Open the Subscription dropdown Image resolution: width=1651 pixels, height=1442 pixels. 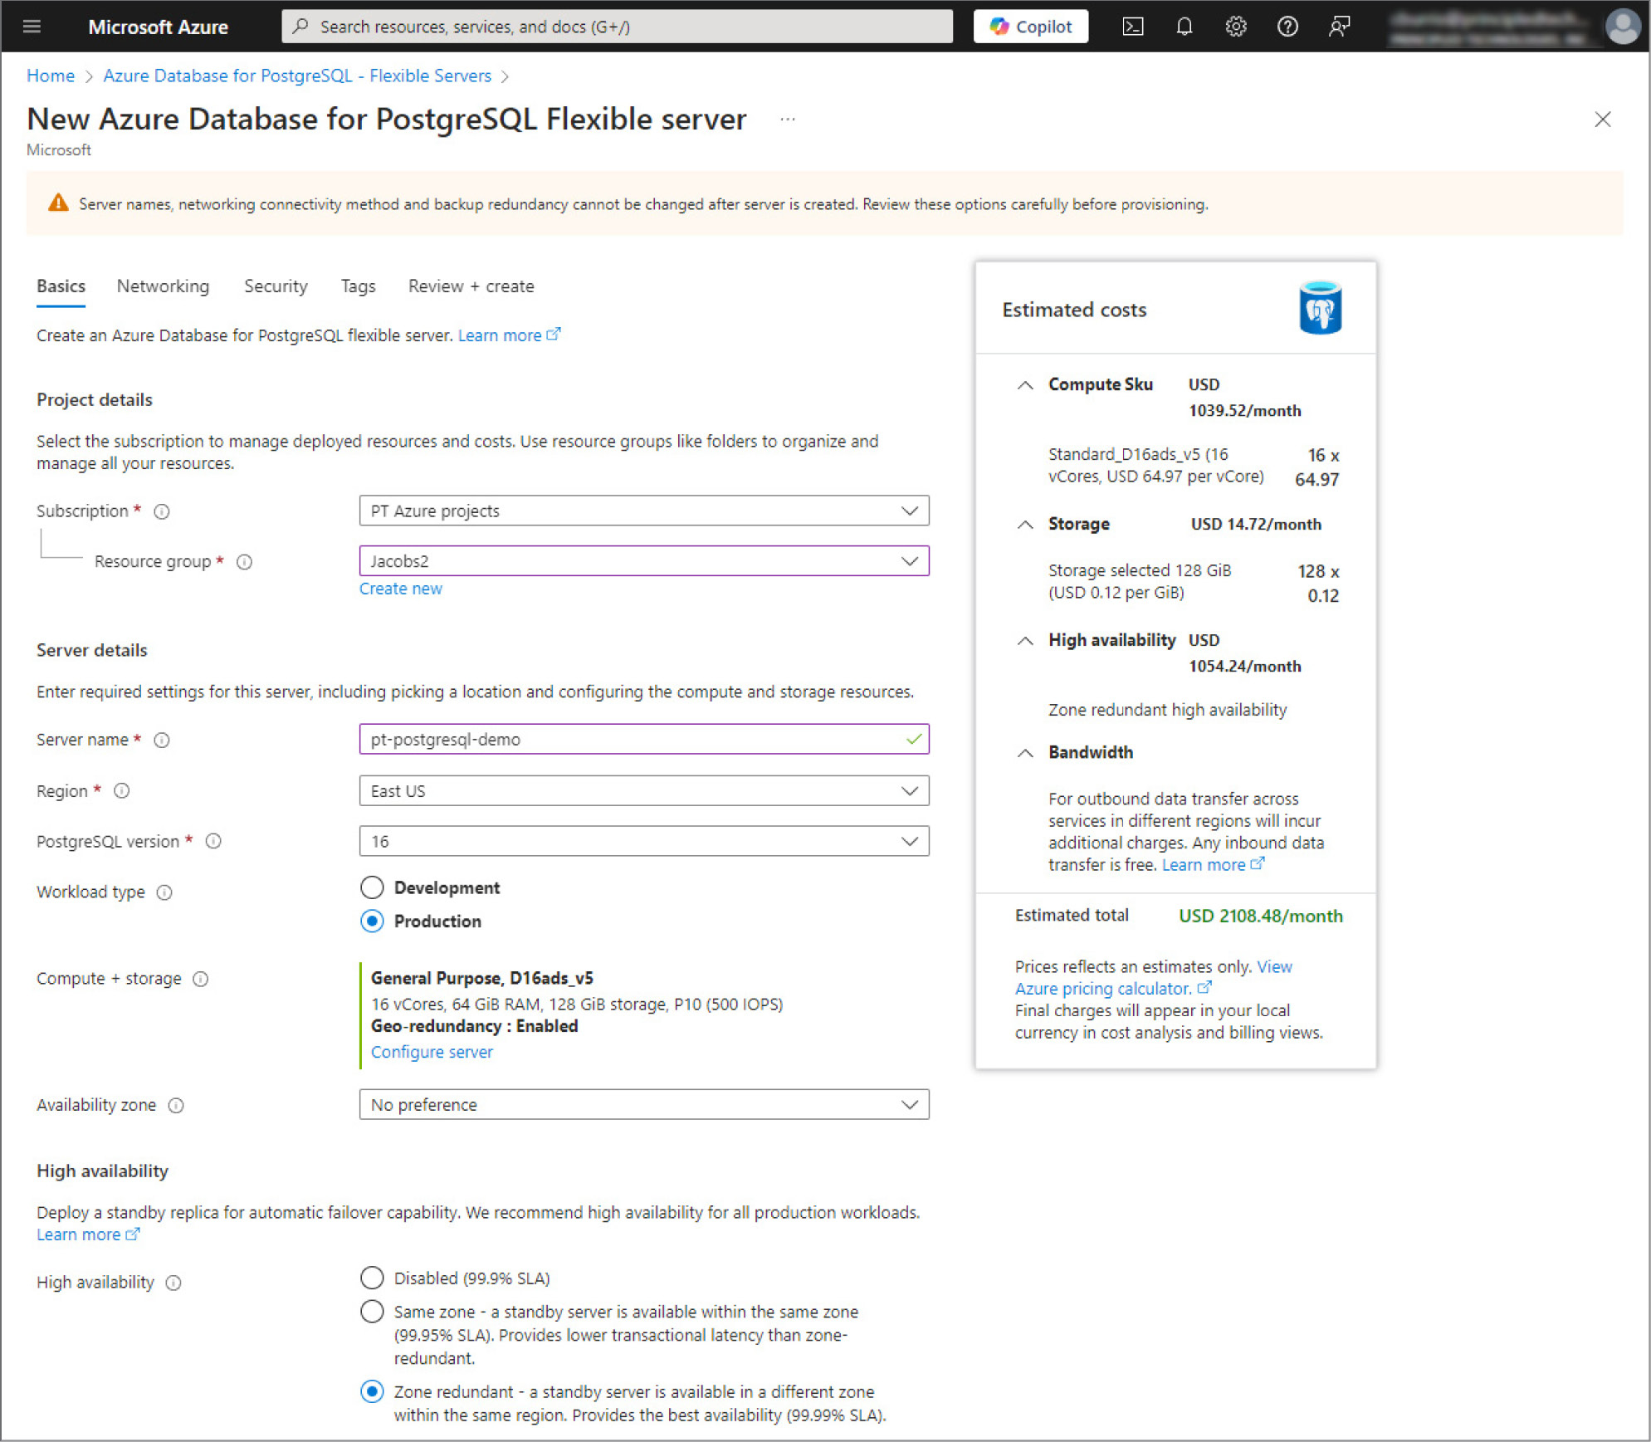coord(644,511)
